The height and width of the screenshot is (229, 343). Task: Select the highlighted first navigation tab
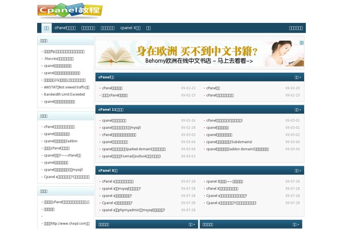[x=46, y=28]
